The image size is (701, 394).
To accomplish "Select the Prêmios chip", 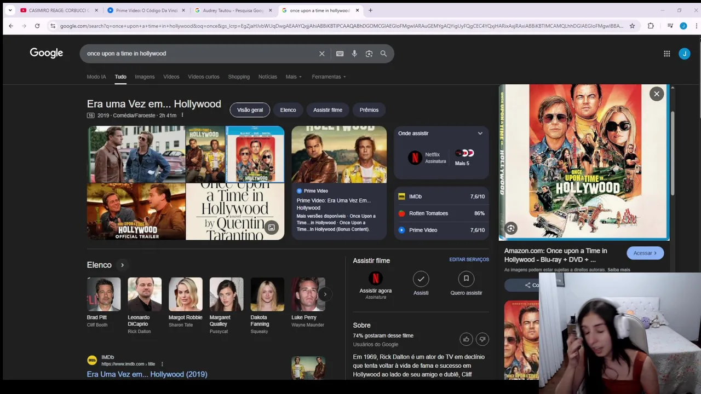I will (x=369, y=110).
